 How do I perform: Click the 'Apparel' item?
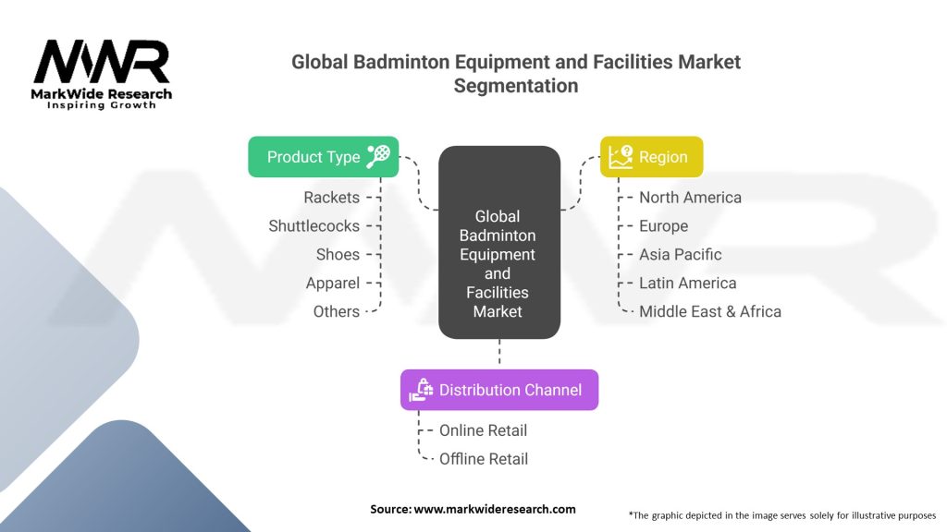coord(333,283)
